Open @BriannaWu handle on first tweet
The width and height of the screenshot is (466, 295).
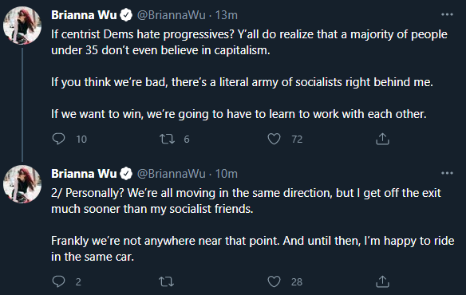pos(172,15)
